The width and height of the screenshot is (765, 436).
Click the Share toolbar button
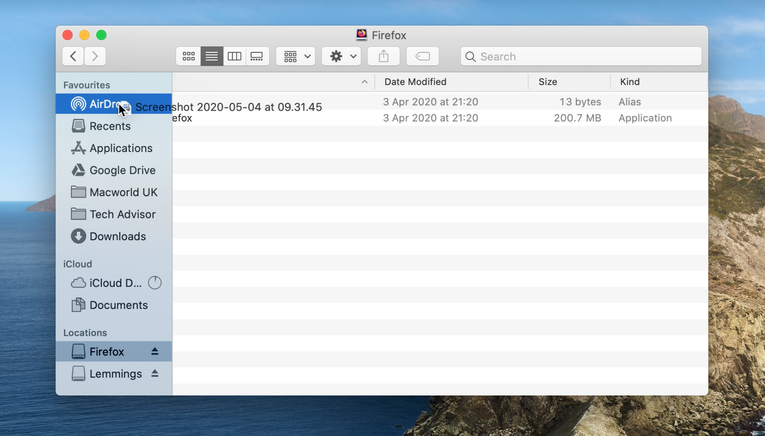383,56
